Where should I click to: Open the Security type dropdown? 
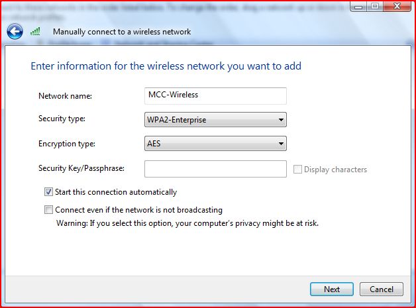click(215, 120)
